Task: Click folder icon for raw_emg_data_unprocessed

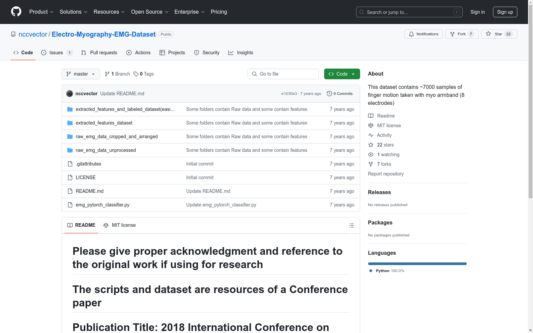Action: coord(70,150)
